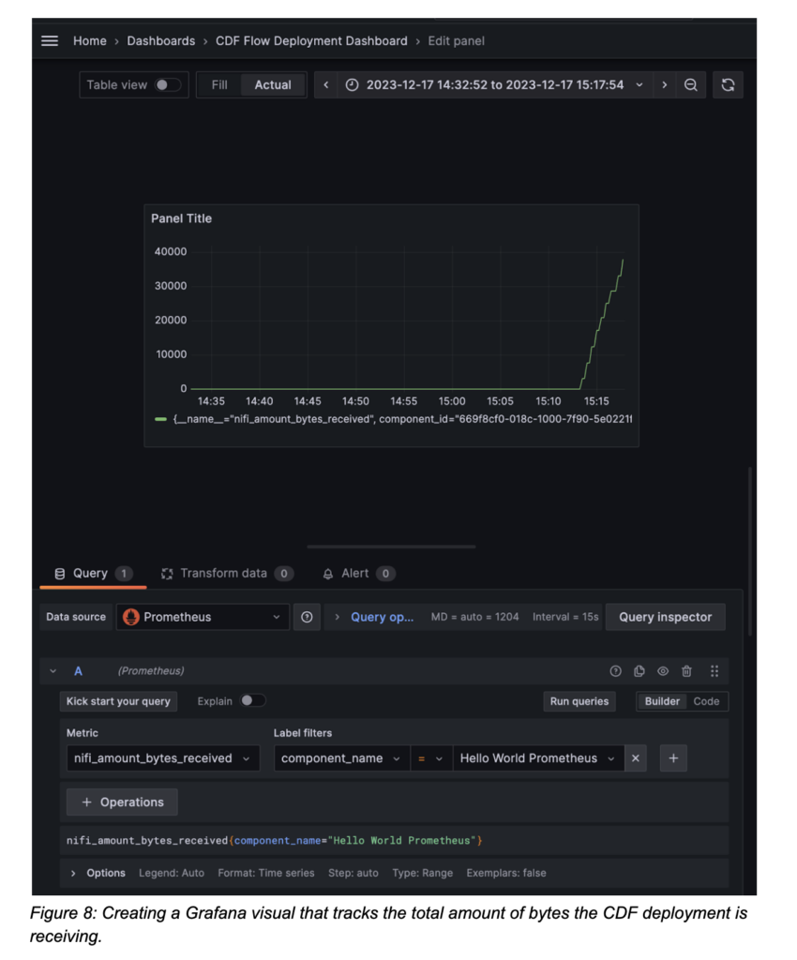
Task: Select the nifi_amount_bytes_received legend entry
Action: [x=403, y=419]
